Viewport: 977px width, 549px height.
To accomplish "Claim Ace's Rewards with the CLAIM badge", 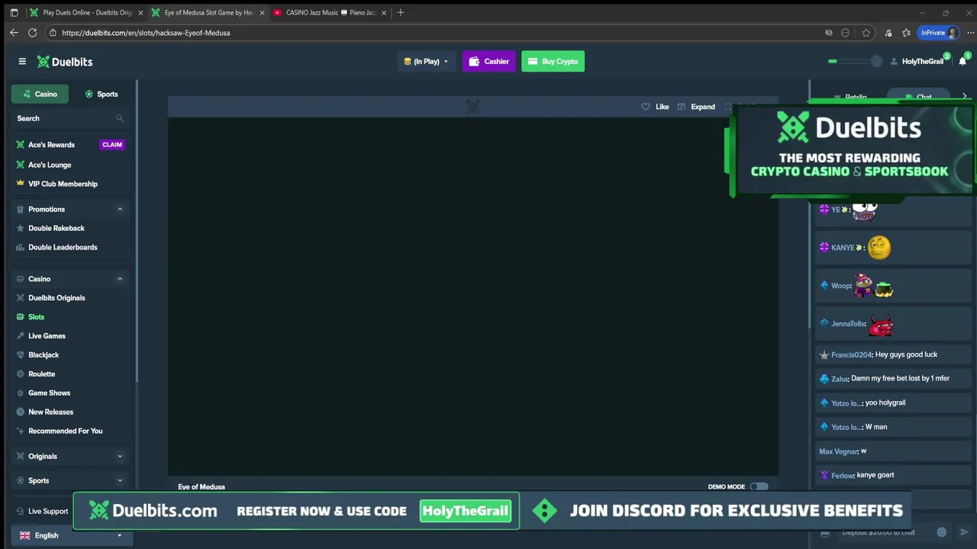I will (112, 145).
